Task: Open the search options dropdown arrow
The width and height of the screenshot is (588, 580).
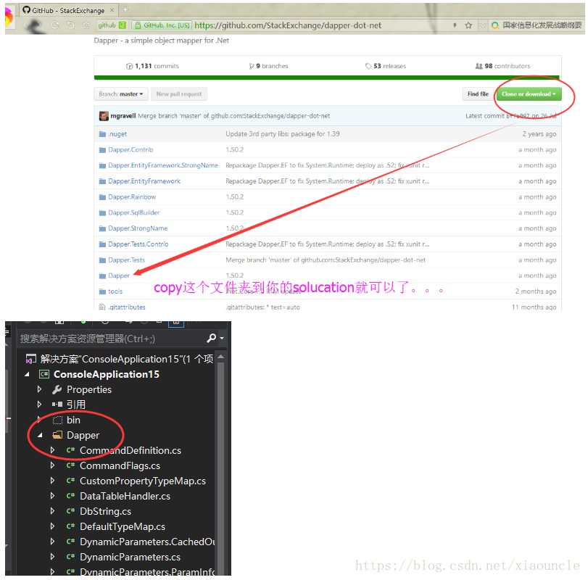Action: click(x=222, y=338)
